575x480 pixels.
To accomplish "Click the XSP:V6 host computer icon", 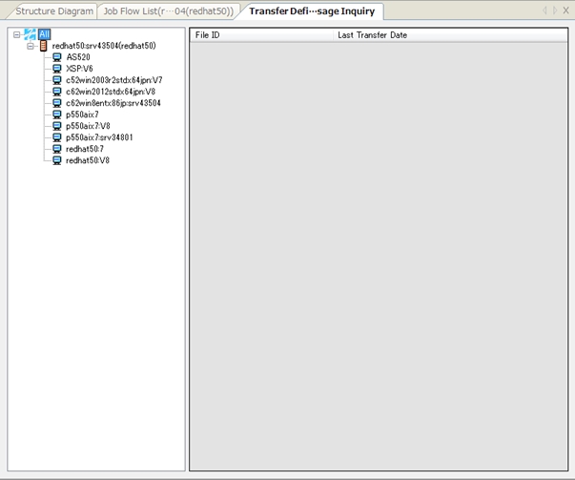I will tap(57, 69).
